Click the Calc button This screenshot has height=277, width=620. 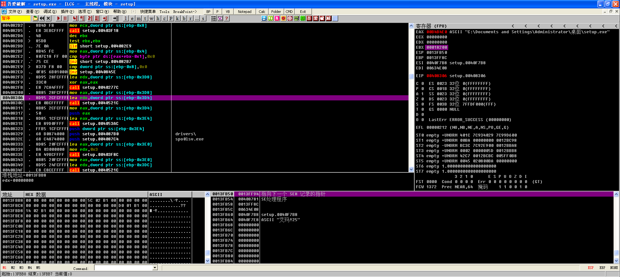(x=262, y=12)
